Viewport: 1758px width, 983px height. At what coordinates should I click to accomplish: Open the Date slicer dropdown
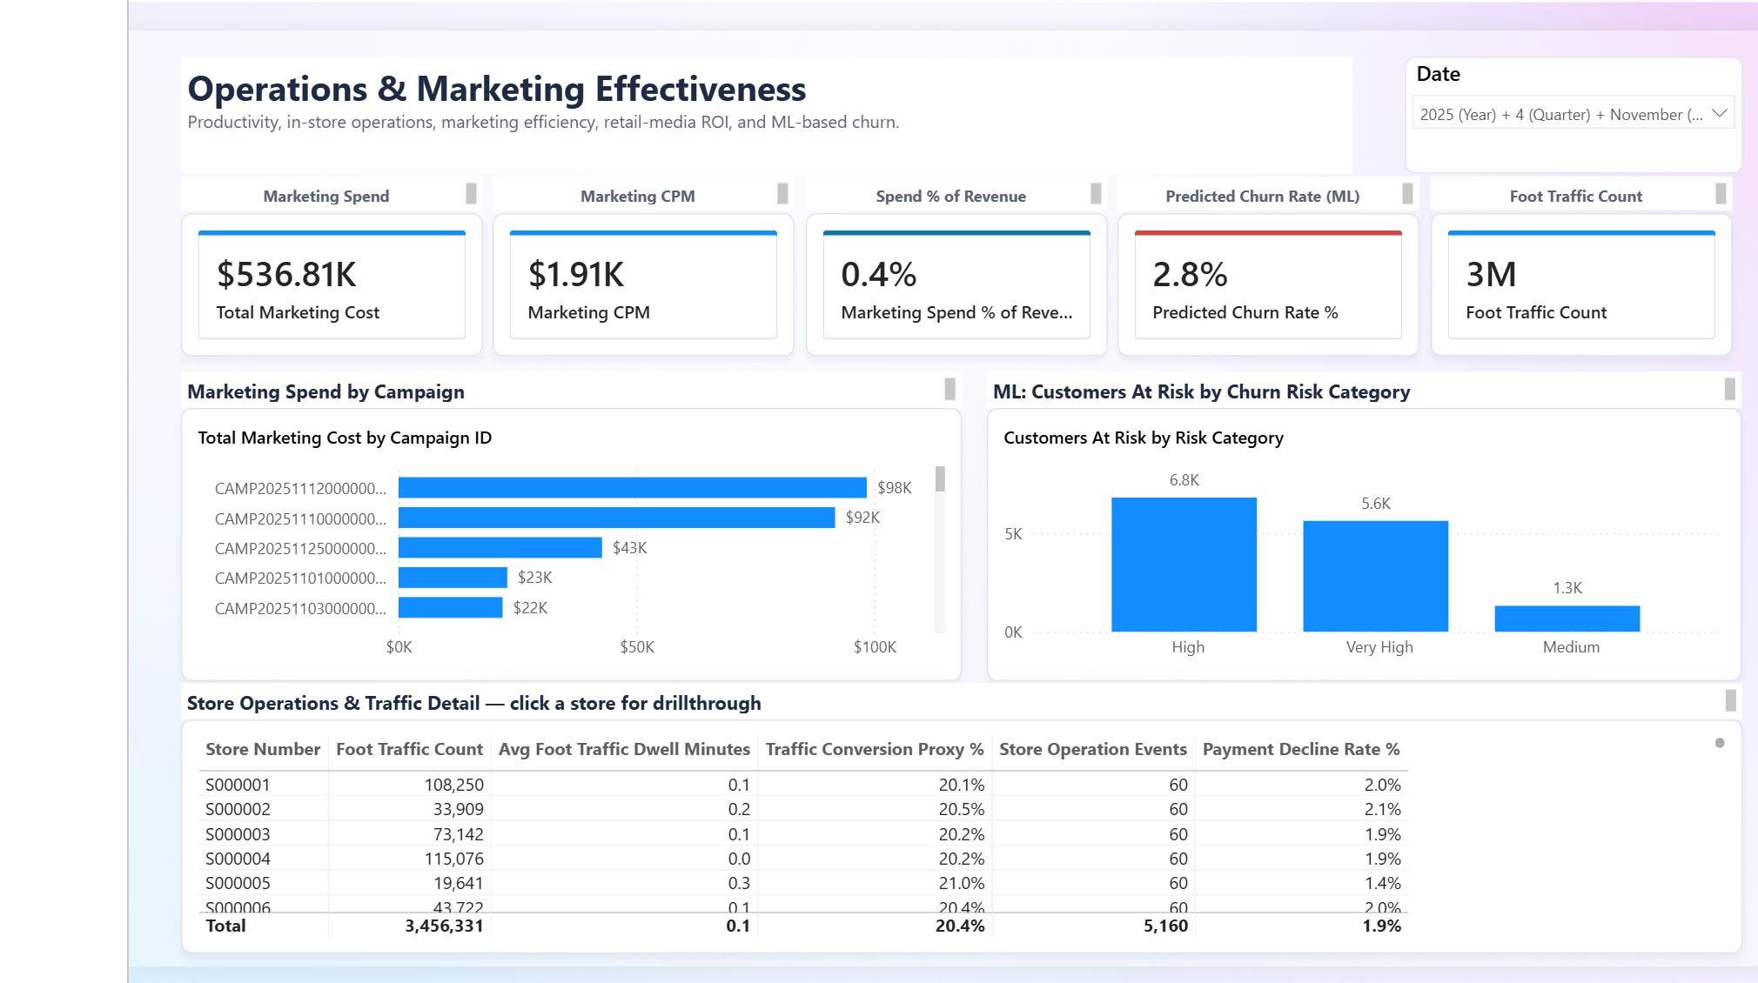click(x=1573, y=114)
